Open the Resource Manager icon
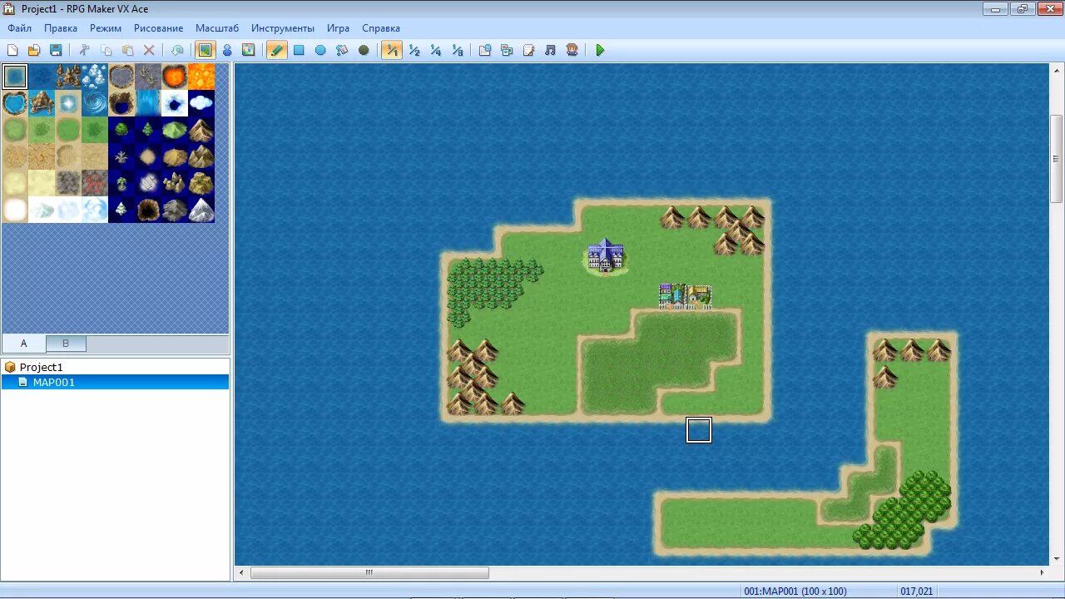1065x599 pixels. [507, 51]
